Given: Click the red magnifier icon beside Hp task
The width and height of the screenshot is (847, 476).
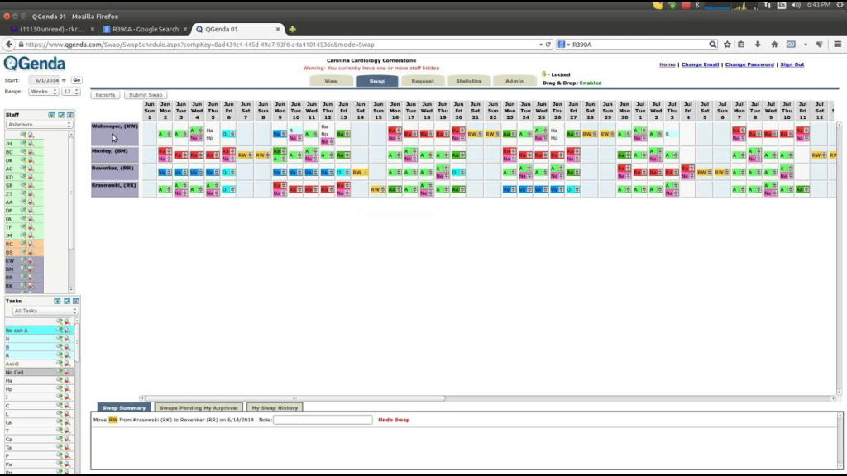Looking at the screenshot, I should pos(67,388).
